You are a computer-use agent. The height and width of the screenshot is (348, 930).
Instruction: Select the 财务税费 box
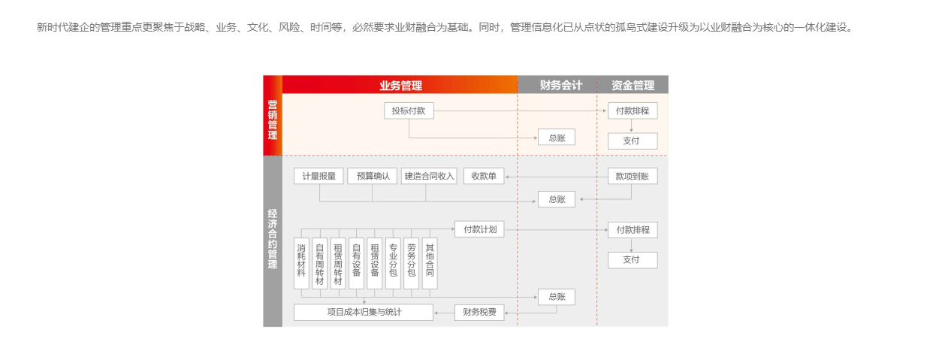point(479,312)
